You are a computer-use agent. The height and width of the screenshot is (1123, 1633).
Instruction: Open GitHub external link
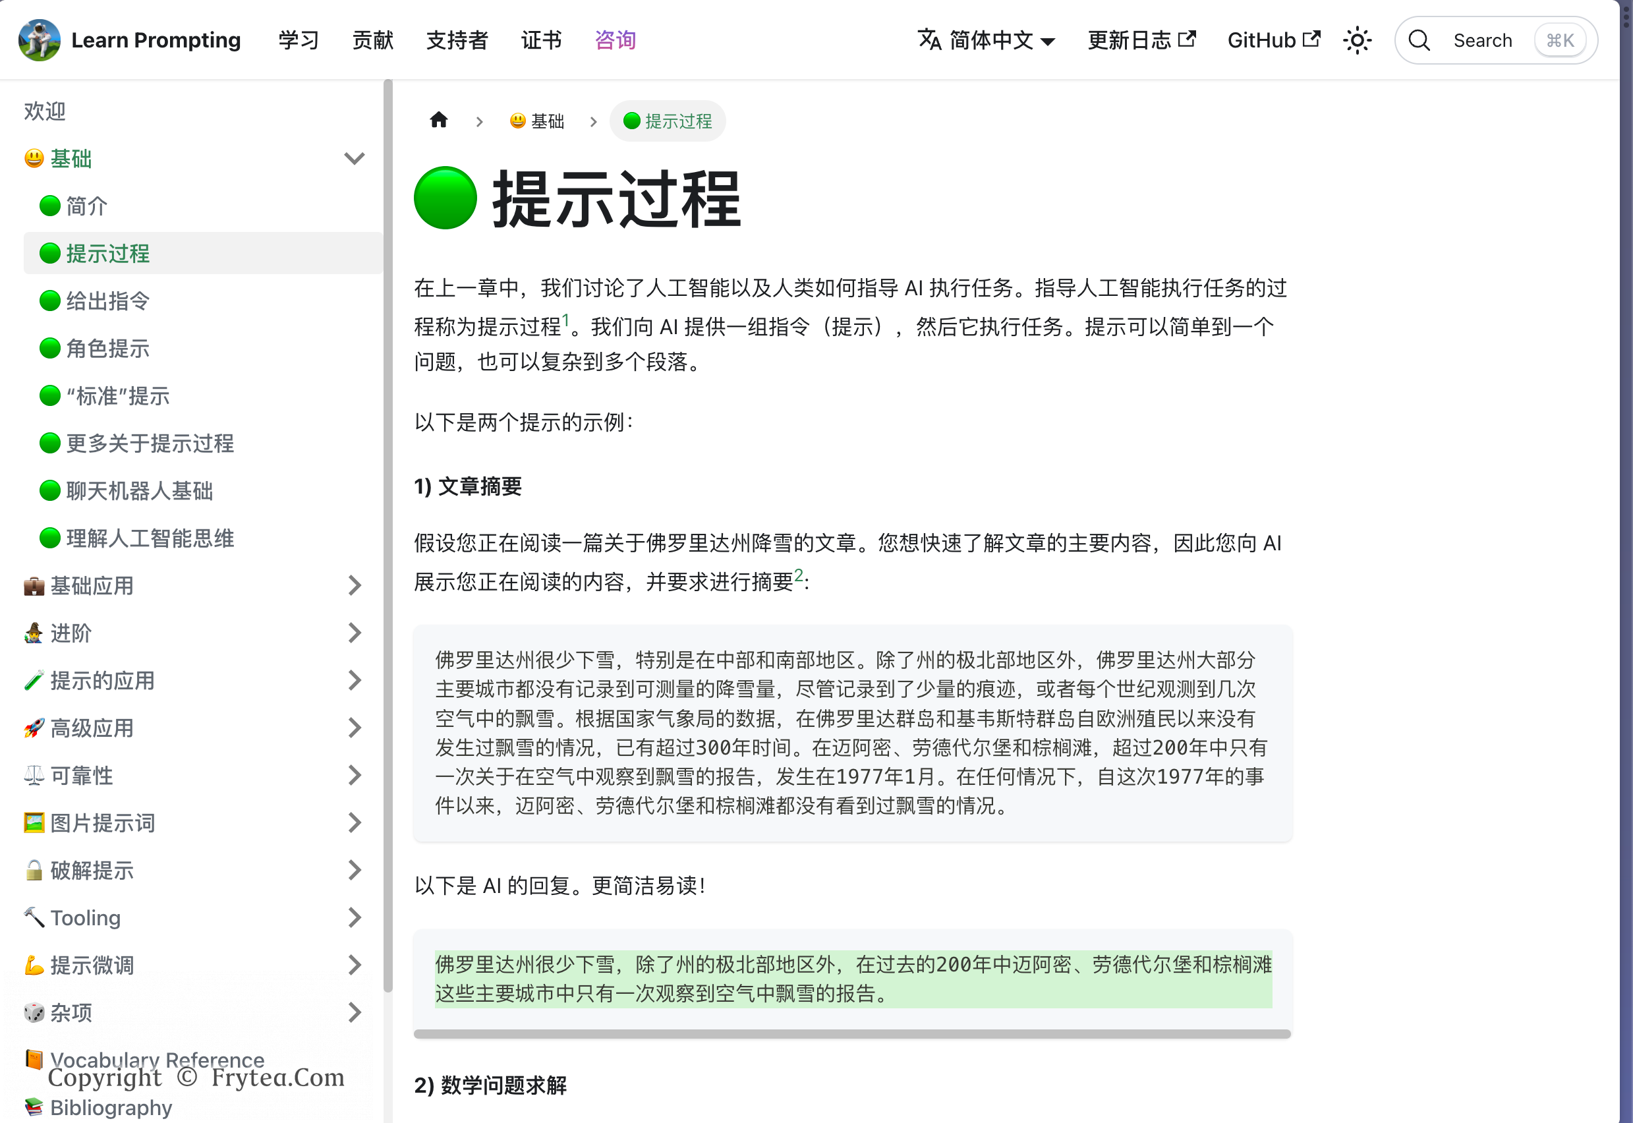[x=1273, y=40]
